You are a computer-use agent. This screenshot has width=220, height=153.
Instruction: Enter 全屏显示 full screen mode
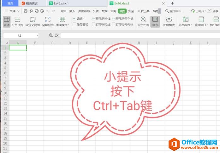[x=48, y=22]
